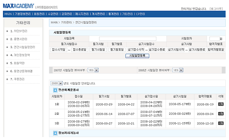
Task: Select 1. 차단IP관리 in the sidebar
Action: pyautogui.click(x=19, y=31)
